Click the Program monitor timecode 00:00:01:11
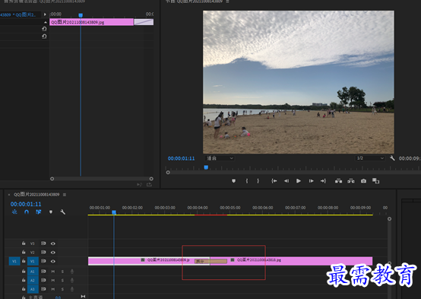421x299 pixels. (x=181, y=158)
